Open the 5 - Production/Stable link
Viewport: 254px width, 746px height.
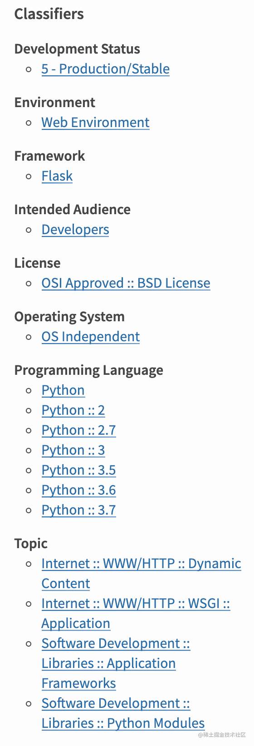coord(106,69)
